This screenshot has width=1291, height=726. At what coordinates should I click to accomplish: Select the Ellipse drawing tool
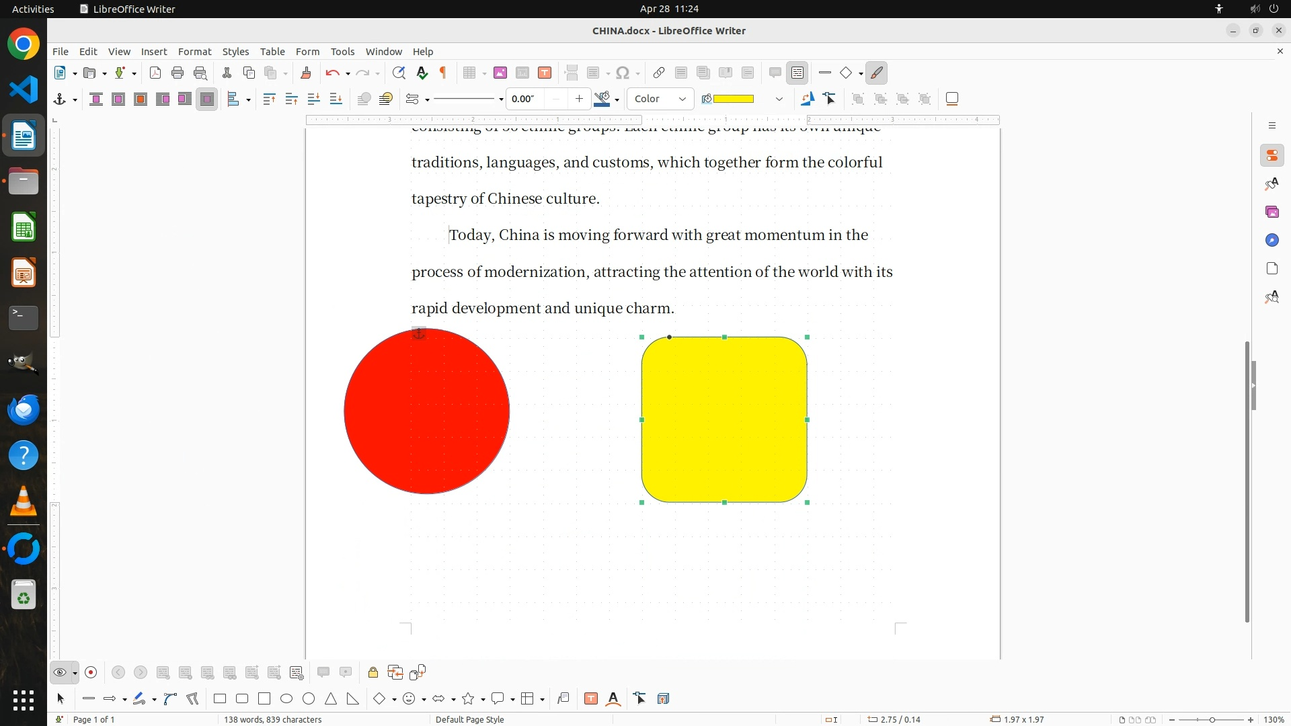pyautogui.click(x=286, y=698)
